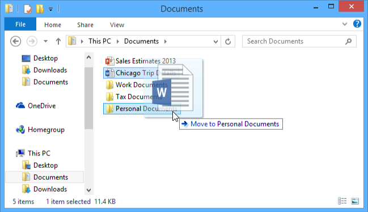The image size is (368, 212).
Task: Go forward with the Forward arrow
Action: (32, 41)
